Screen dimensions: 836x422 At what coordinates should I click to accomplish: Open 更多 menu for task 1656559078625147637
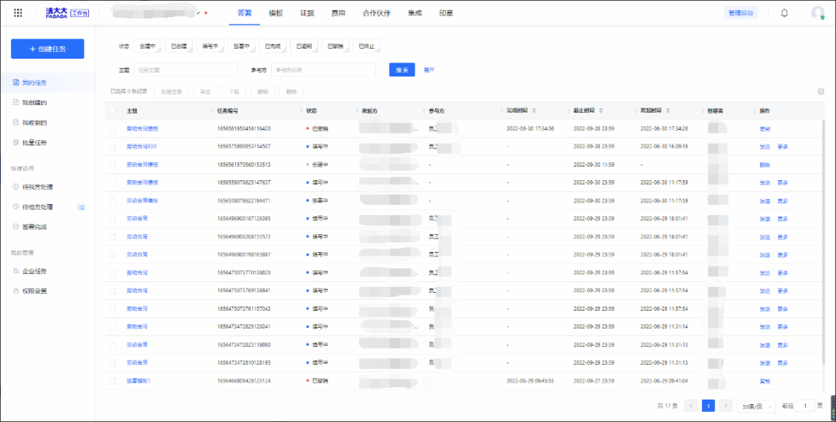[x=782, y=182]
